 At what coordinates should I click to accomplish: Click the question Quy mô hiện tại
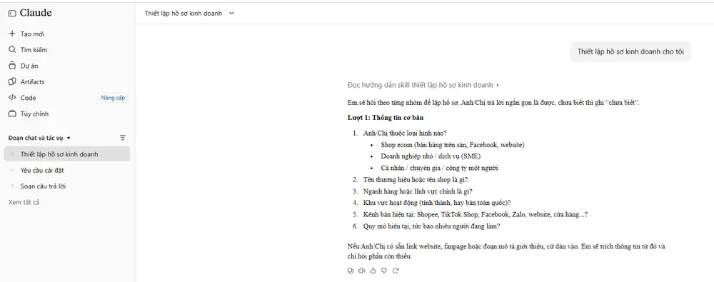point(432,226)
